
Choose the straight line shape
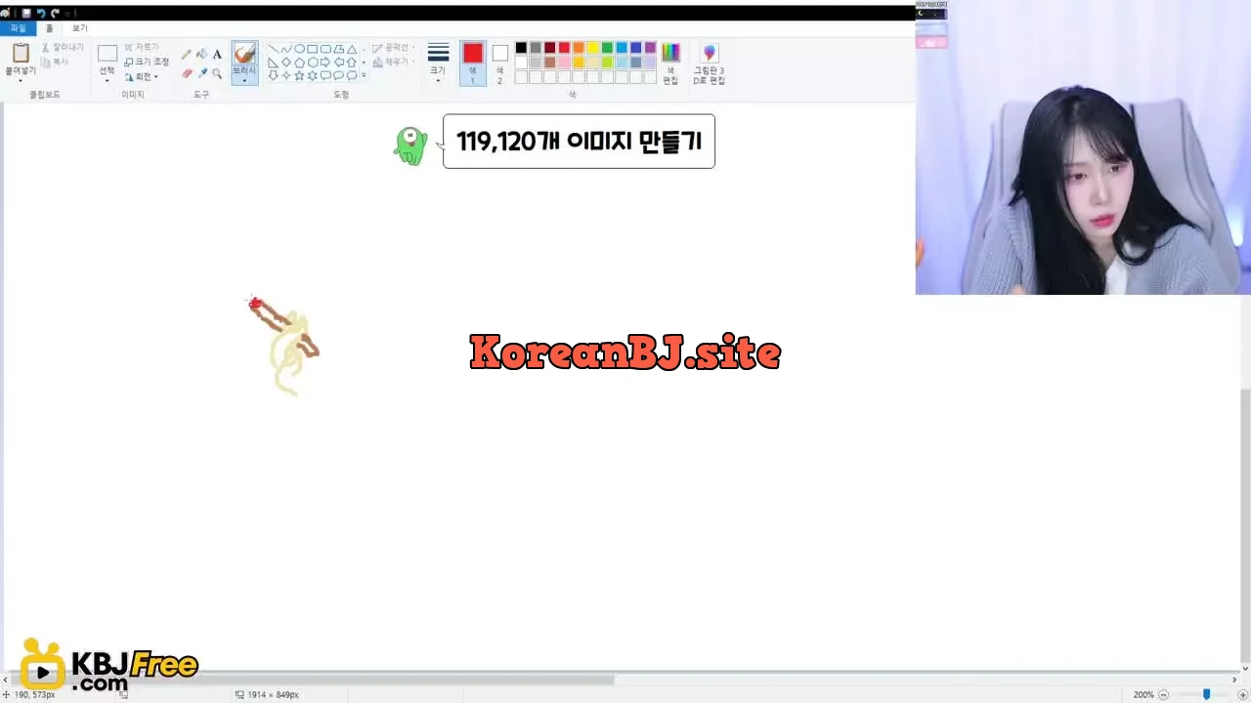274,49
